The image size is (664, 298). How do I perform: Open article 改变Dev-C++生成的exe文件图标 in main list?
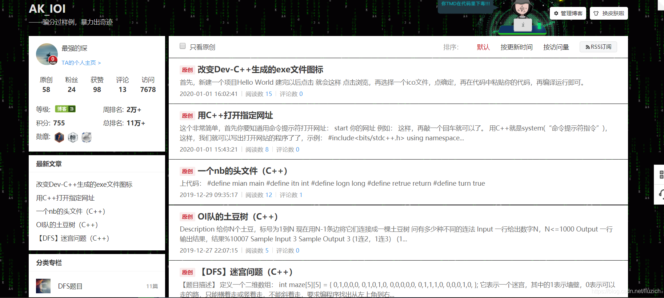(x=260, y=69)
